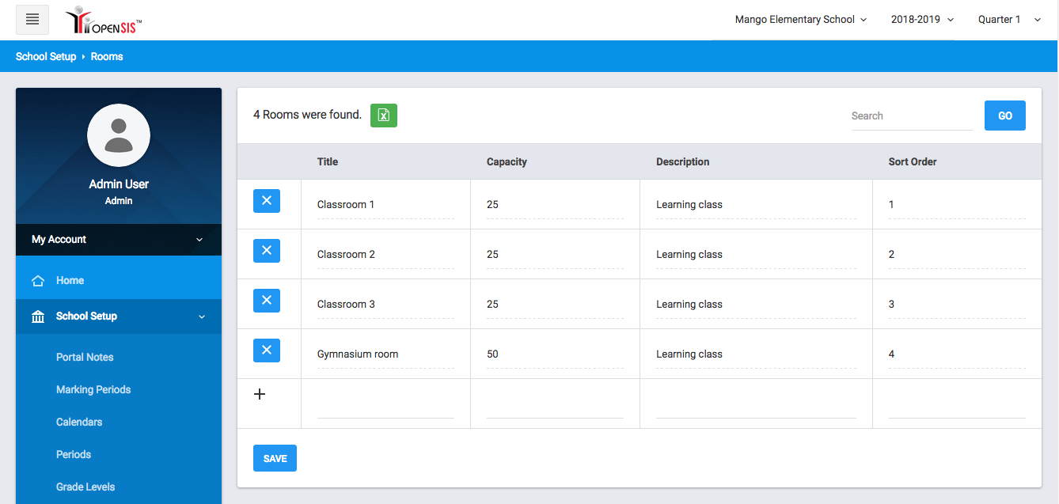This screenshot has height=504, width=1059.
Task: Delete the Classroom 3 room entry
Action: point(267,301)
